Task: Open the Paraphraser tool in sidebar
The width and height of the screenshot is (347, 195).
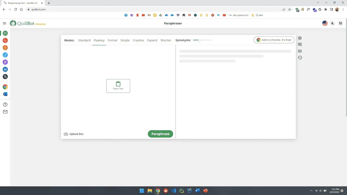Action: click(5, 33)
